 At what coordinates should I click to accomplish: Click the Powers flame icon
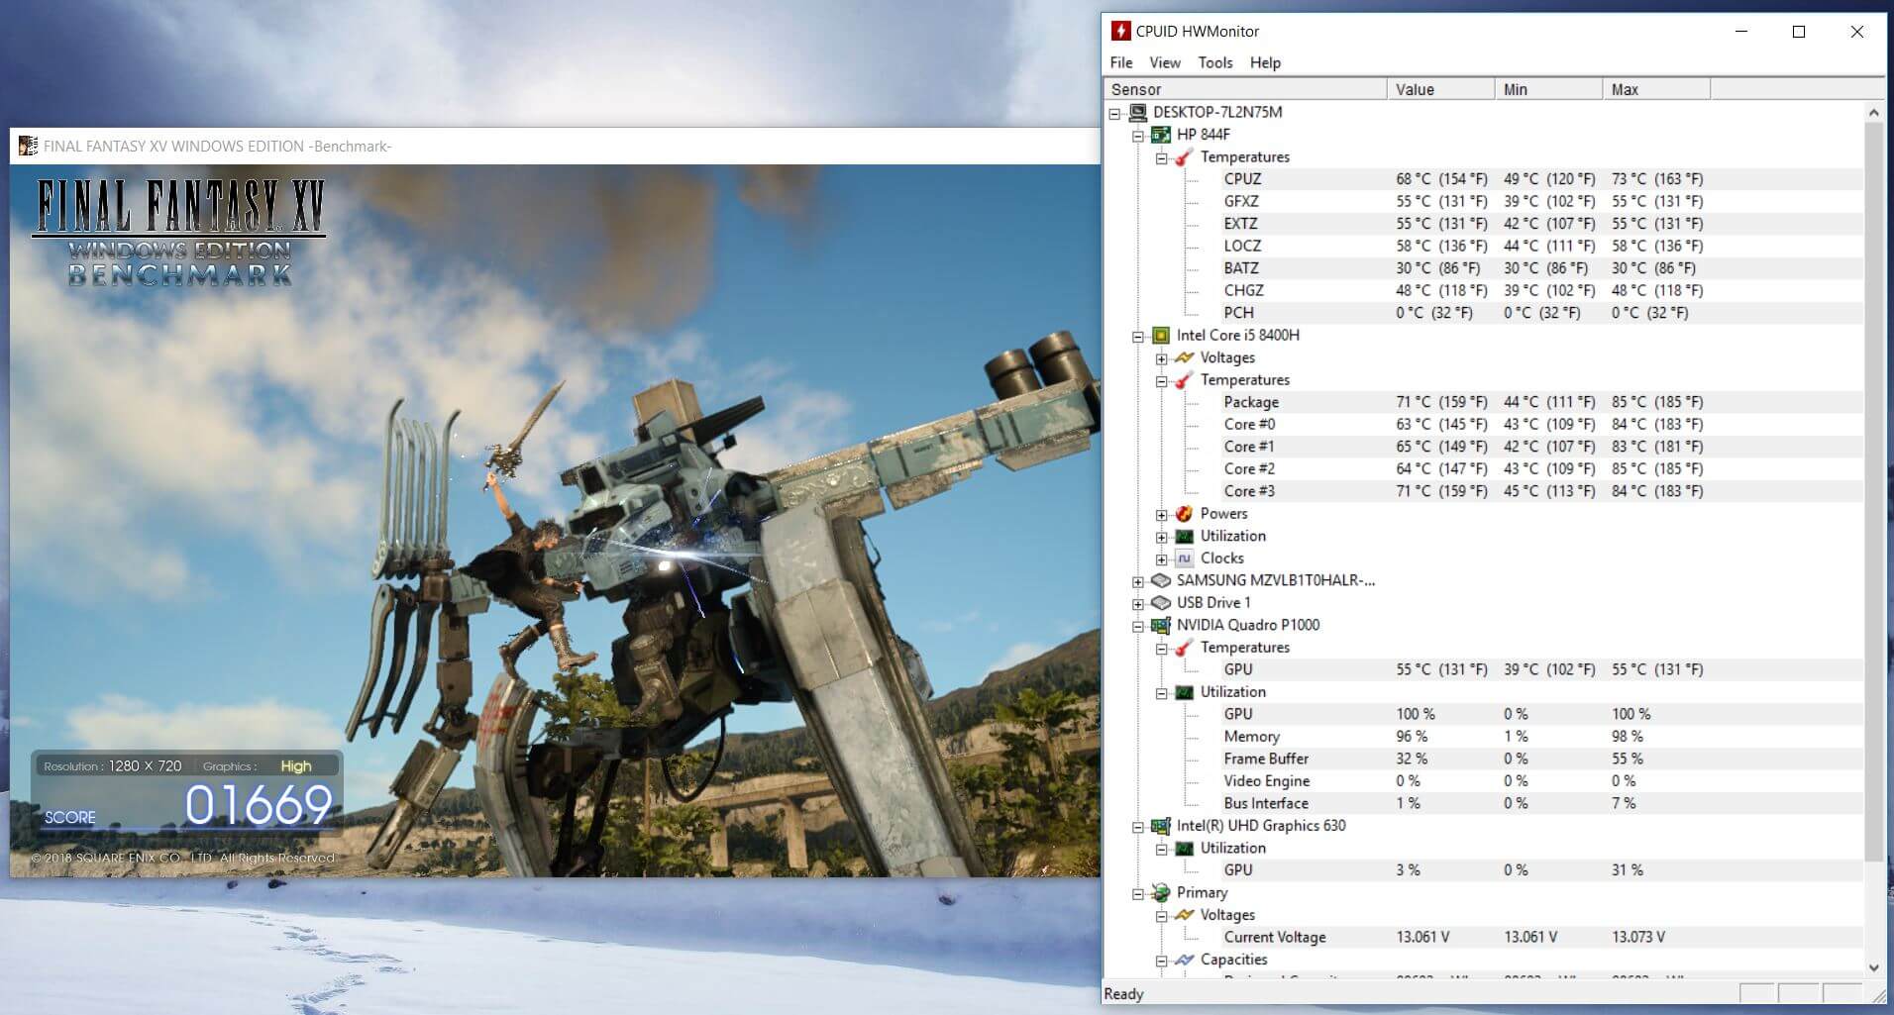point(1184,514)
